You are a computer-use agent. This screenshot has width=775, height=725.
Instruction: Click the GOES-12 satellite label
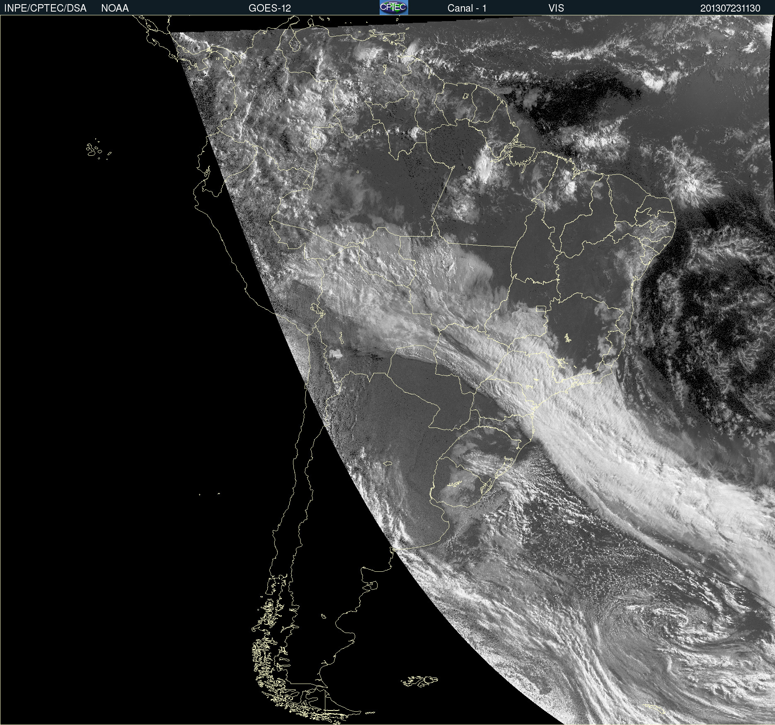click(270, 8)
